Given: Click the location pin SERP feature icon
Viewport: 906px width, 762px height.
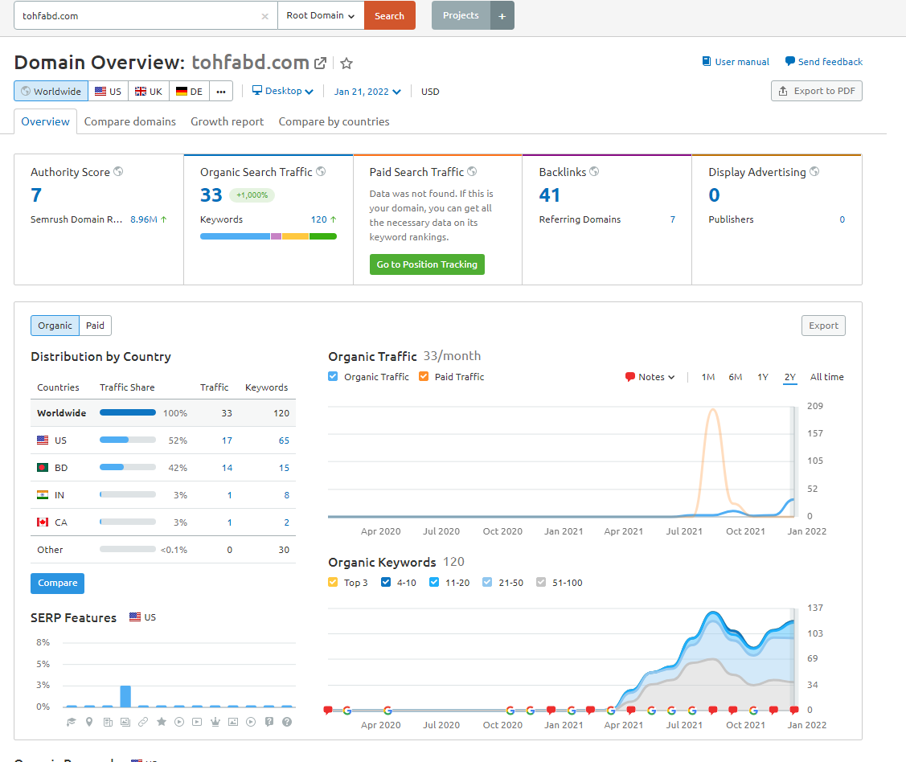Looking at the screenshot, I should [x=89, y=722].
